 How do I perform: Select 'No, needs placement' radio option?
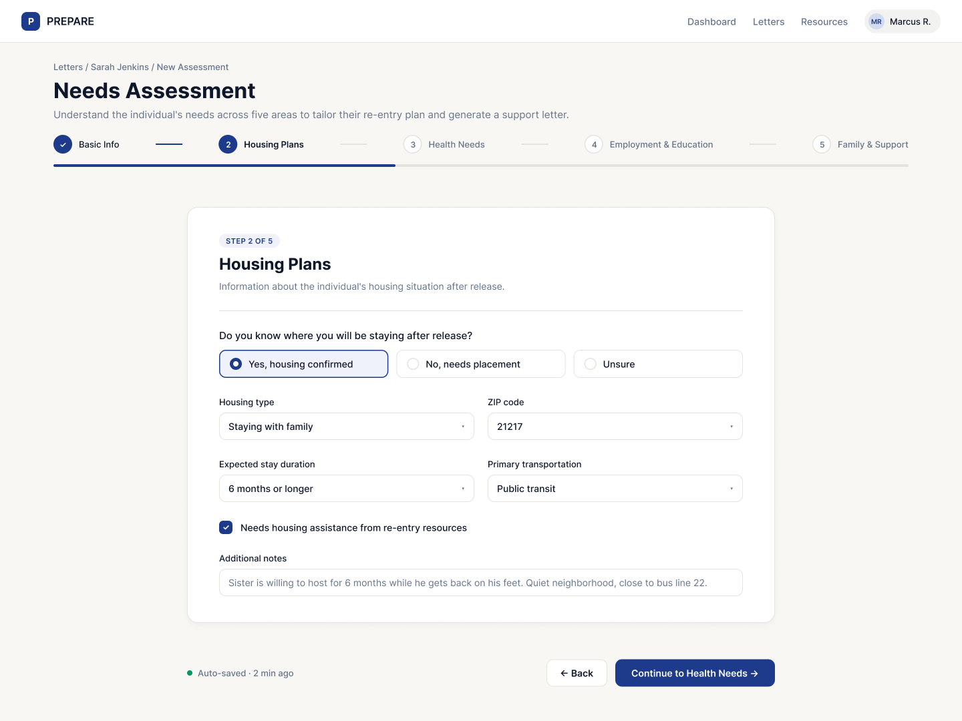pos(481,364)
